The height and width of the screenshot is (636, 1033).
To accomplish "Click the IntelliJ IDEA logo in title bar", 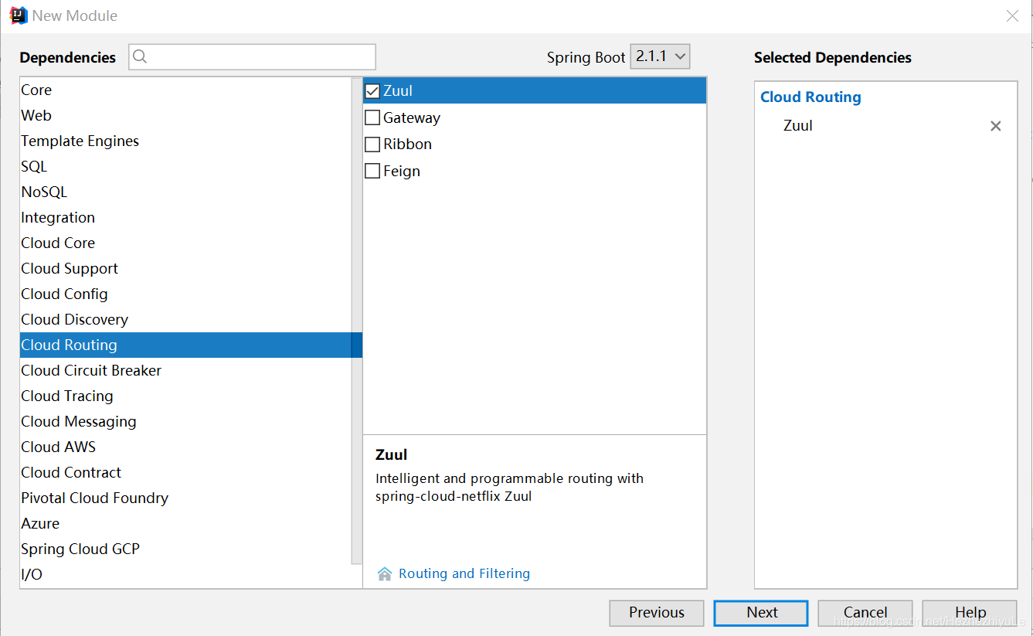I will point(18,15).
